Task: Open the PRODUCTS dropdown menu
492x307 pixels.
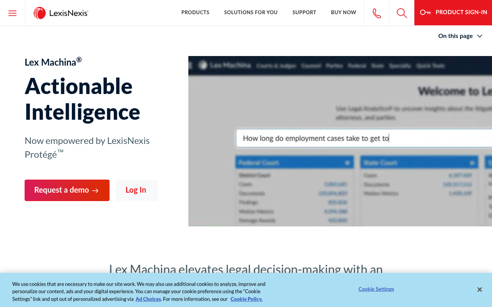Action: (195, 12)
